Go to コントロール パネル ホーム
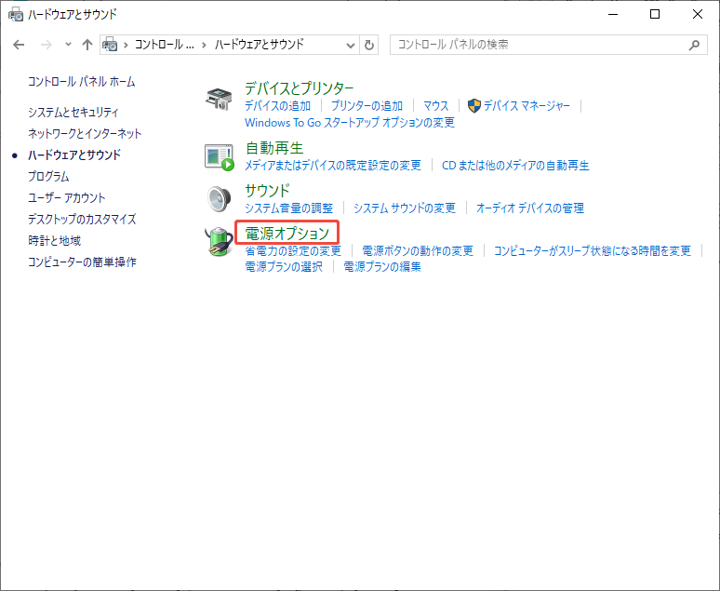This screenshot has width=720, height=591. (81, 82)
